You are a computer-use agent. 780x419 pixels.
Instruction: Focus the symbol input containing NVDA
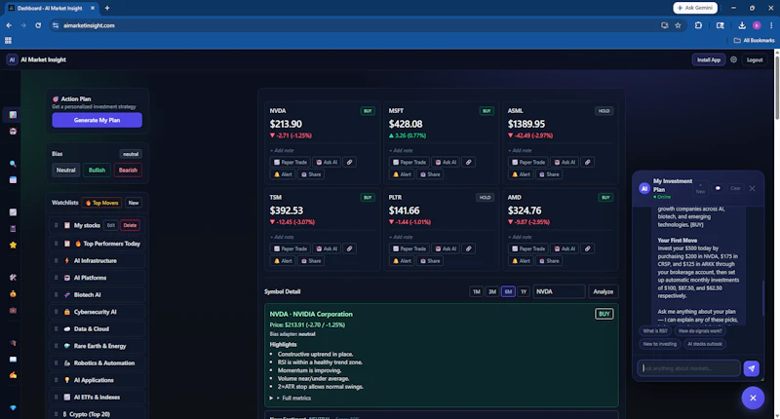click(559, 291)
